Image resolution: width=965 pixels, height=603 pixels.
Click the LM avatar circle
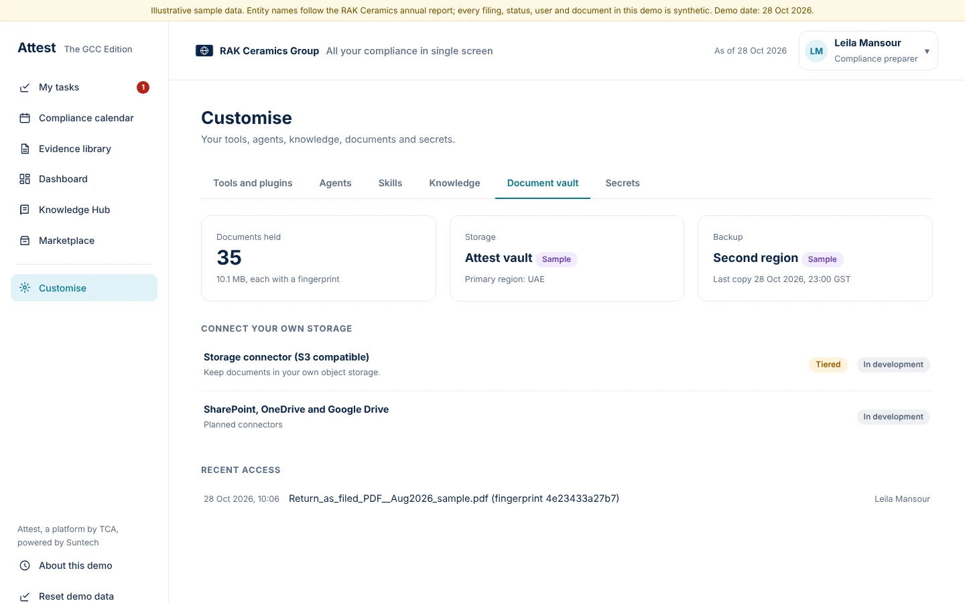pos(816,51)
